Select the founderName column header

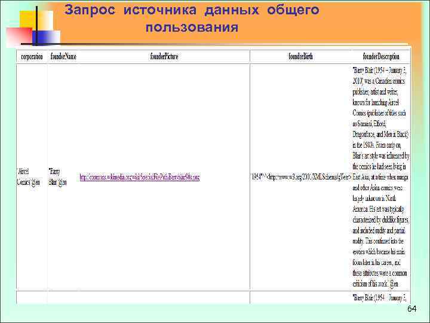pyautogui.click(x=63, y=57)
